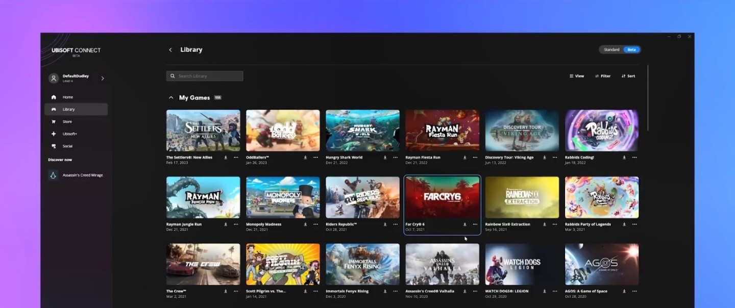
Task: Open more options for Rayman Jungle Run
Action: 236,224
